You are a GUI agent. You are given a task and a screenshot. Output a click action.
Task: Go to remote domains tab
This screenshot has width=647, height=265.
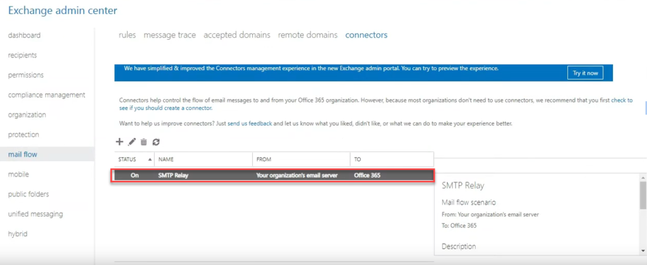tap(308, 35)
